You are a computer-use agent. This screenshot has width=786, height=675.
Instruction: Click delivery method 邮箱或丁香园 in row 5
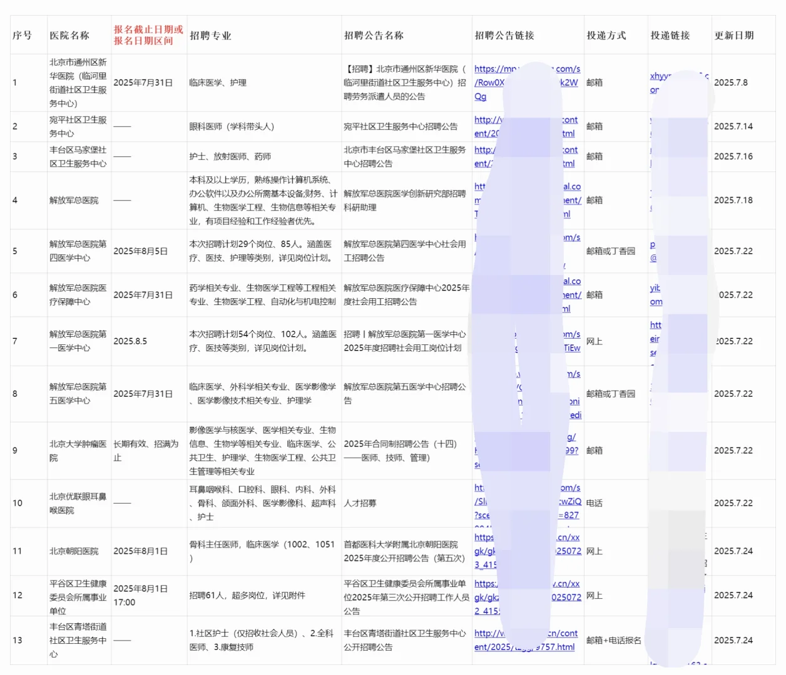coord(611,251)
